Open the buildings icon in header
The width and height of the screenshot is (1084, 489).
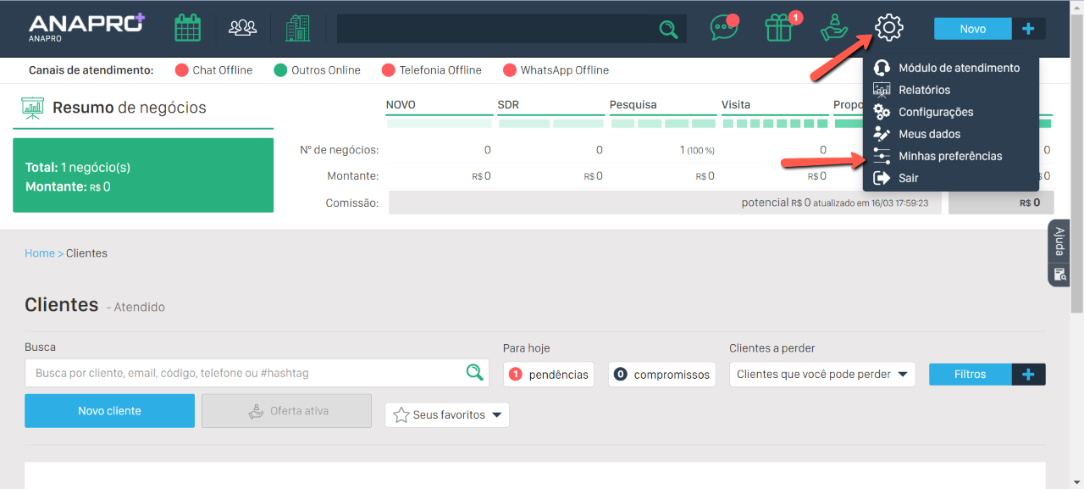click(x=297, y=28)
